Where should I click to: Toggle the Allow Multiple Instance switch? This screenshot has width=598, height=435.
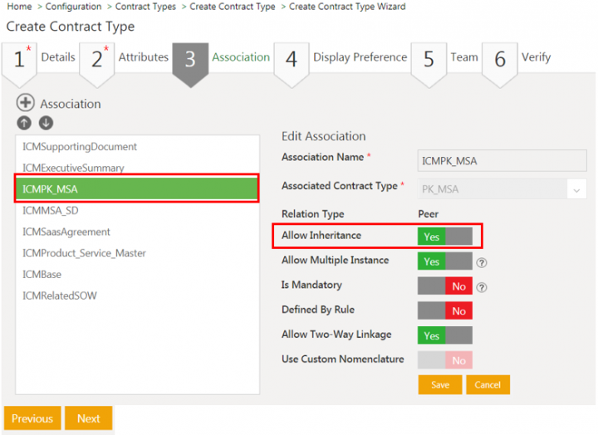444,261
